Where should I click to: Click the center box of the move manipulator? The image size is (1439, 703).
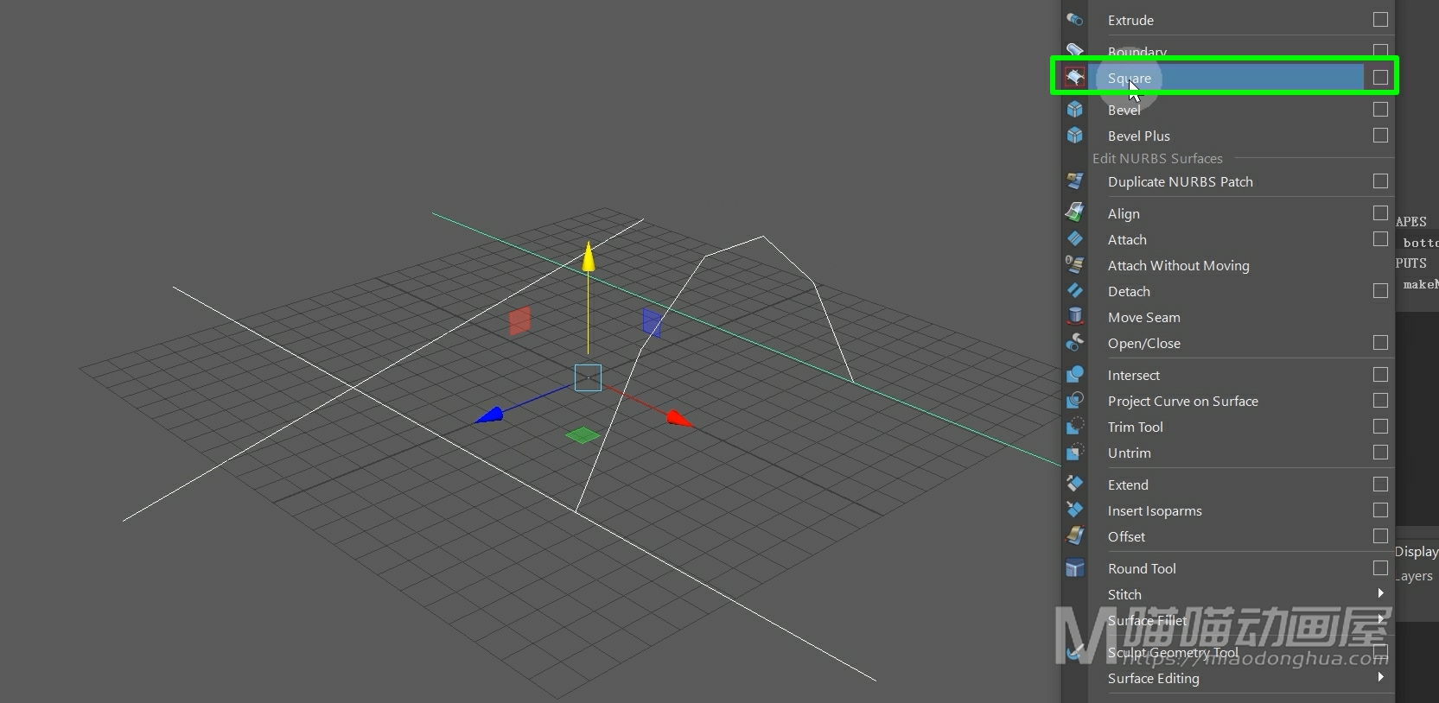(588, 377)
